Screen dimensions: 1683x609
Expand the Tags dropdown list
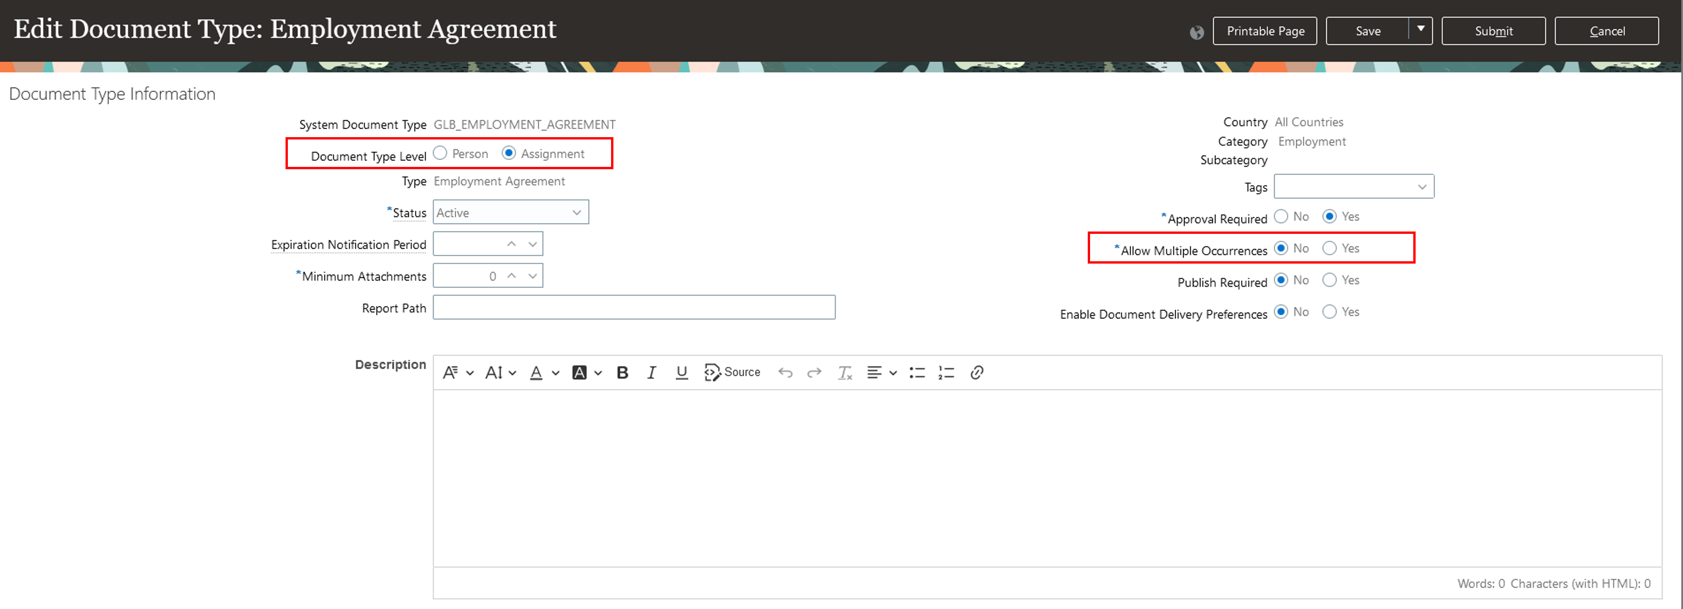pyautogui.click(x=1421, y=187)
